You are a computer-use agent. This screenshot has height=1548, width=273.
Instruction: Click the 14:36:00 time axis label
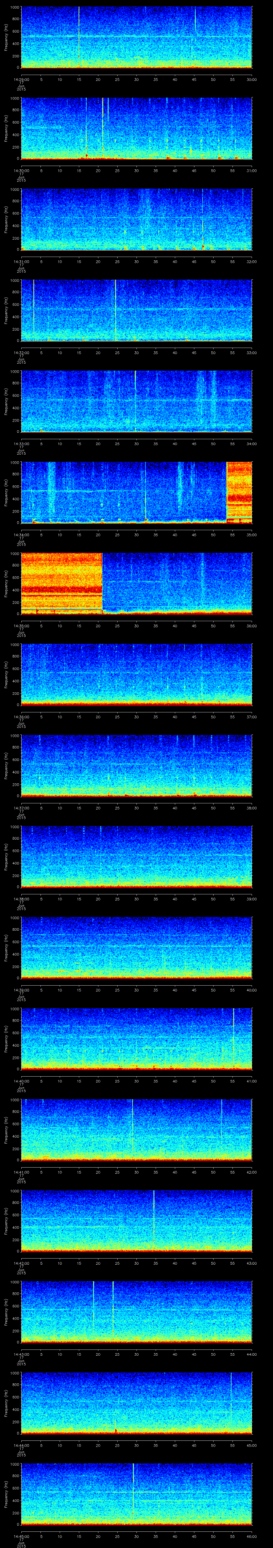tap(21, 716)
